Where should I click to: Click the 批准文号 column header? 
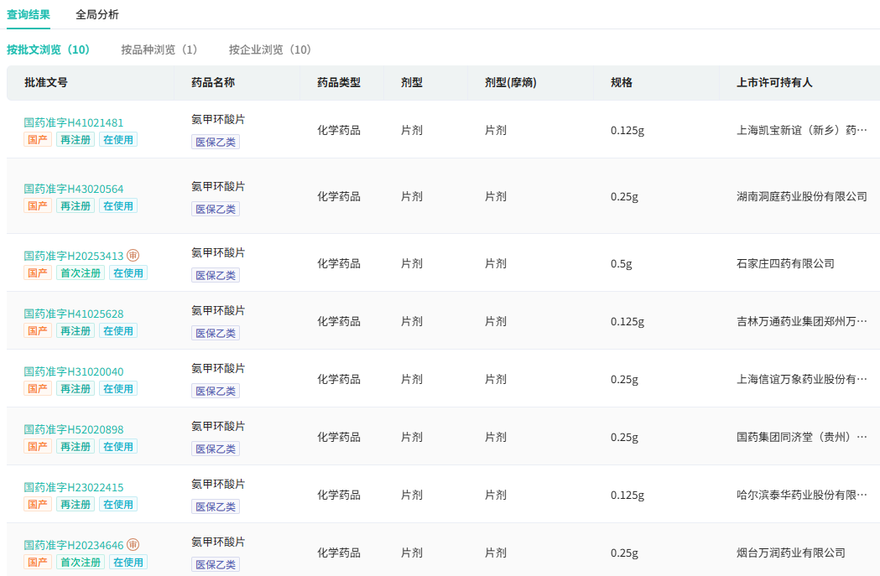tap(46, 83)
